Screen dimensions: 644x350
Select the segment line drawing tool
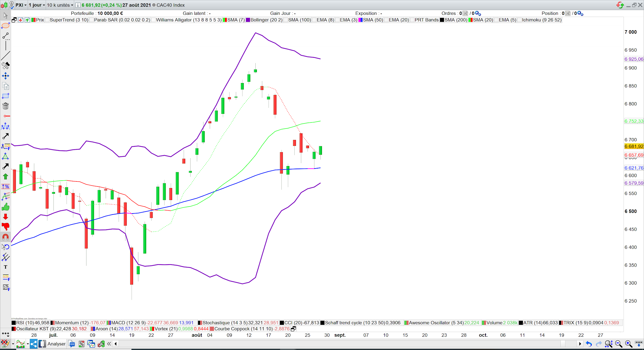point(5,36)
